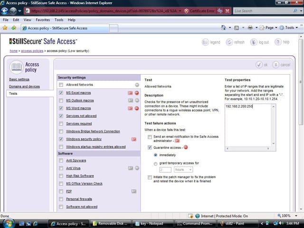Click the Print toolbar icon
Viewport: 304px width, 228px height.
point(250,28)
